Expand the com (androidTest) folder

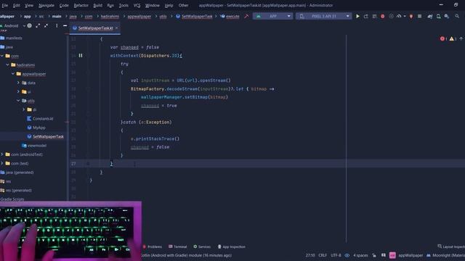pyautogui.click(x=2, y=154)
